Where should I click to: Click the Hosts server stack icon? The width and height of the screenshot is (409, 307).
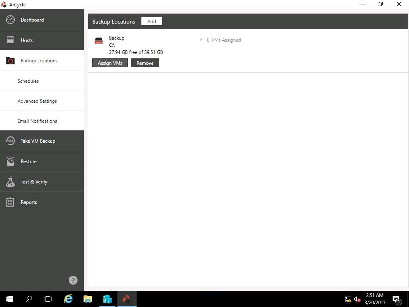10,40
